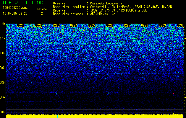The width and height of the screenshot is (186, 118).
Task: Click the meteor echo just before 0226
Action: pyautogui.click(x=109, y=94)
